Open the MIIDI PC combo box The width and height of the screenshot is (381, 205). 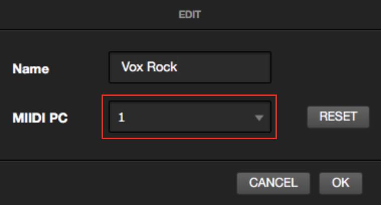(190, 117)
